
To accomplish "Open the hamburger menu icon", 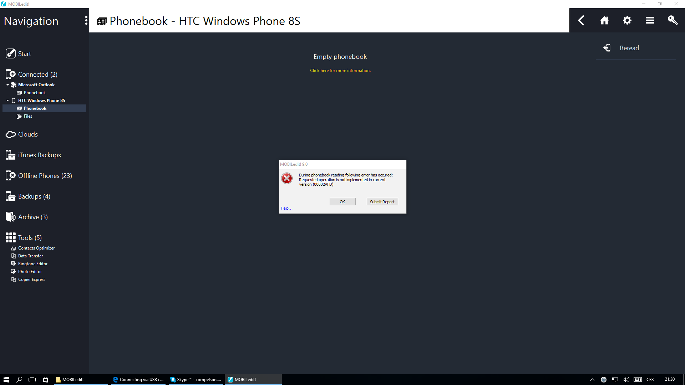I will (x=650, y=21).
